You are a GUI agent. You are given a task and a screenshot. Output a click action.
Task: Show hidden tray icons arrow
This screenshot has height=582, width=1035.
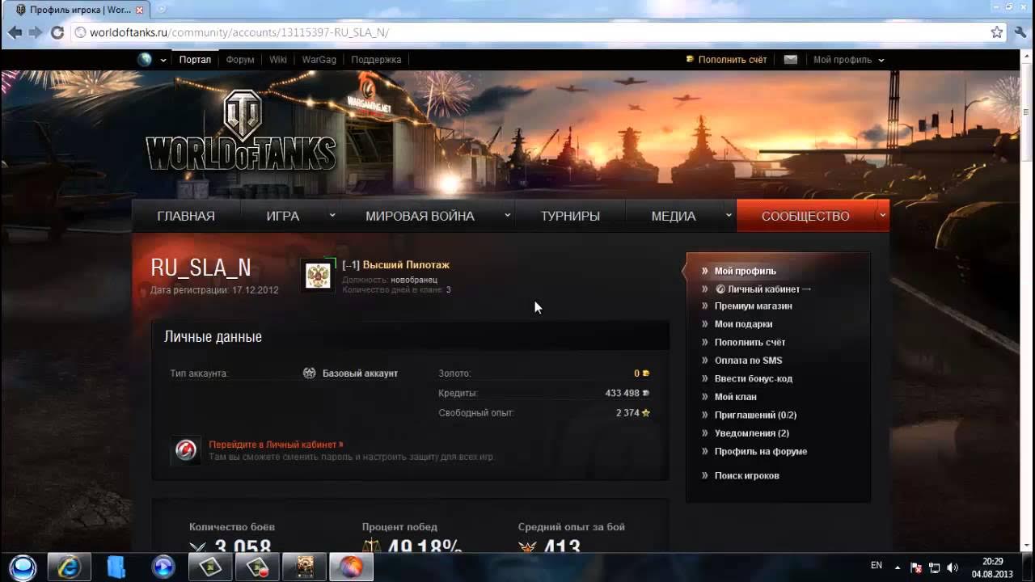[898, 567]
